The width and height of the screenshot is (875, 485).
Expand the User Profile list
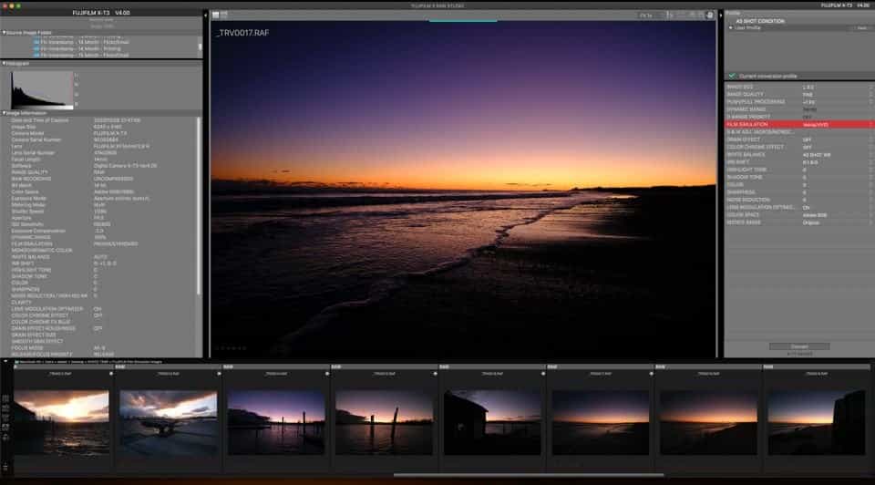(731, 27)
